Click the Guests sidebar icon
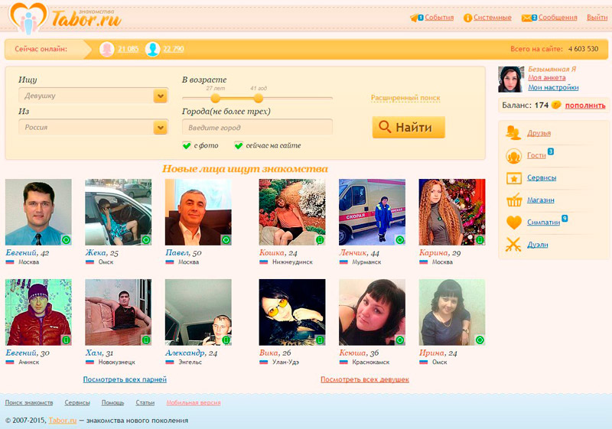 pyautogui.click(x=513, y=155)
